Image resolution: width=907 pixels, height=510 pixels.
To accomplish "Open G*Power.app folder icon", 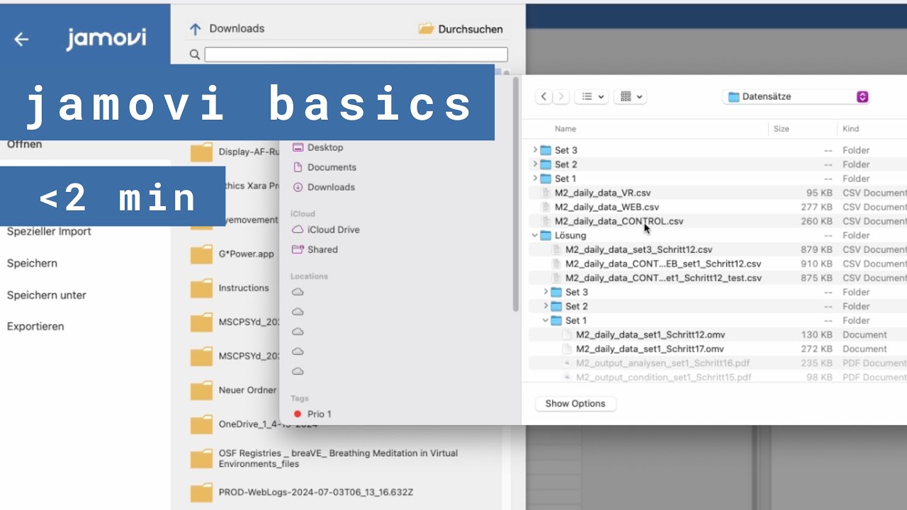I will tap(201, 254).
